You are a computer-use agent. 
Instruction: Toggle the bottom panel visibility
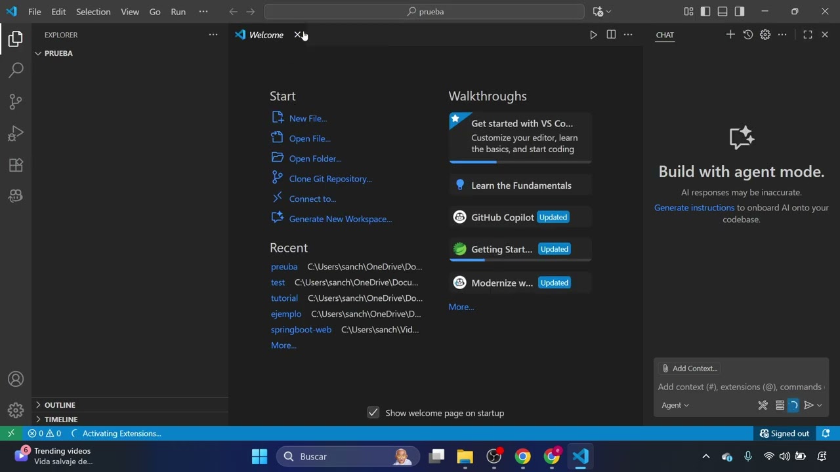coord(723,11)
